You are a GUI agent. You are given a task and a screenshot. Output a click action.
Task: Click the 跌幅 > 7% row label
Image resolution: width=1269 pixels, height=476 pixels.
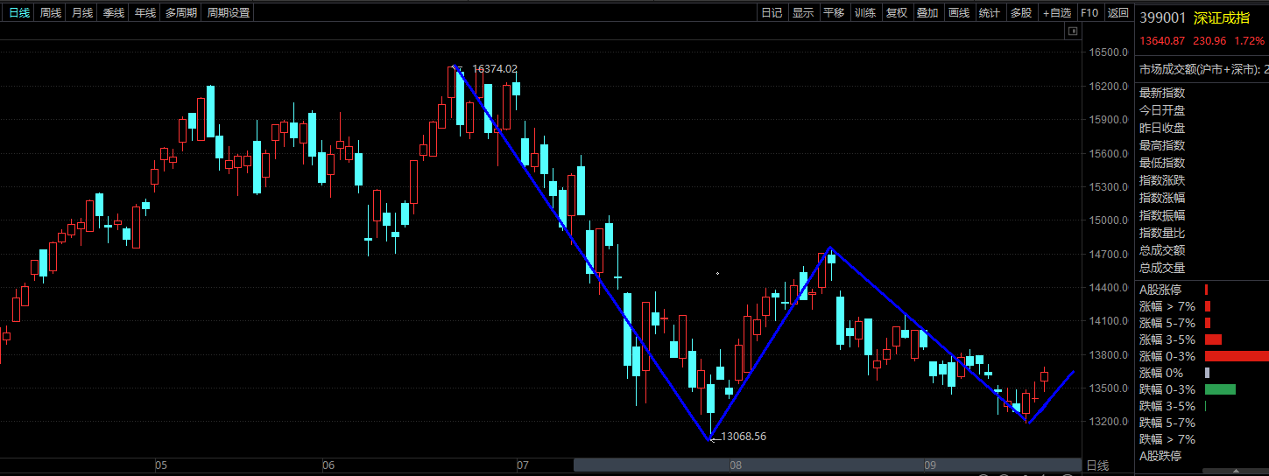coord(1167,439)
